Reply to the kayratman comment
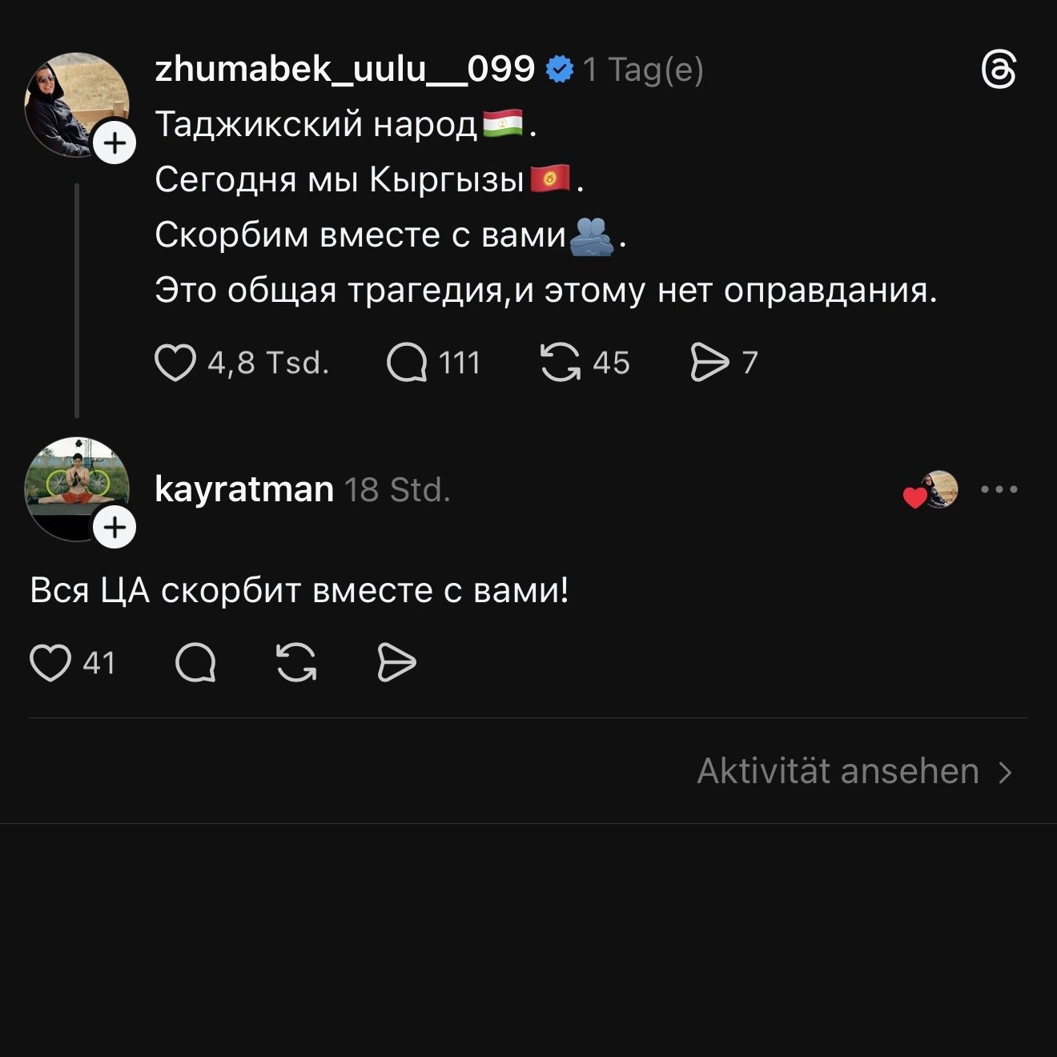 coord(195,663)
